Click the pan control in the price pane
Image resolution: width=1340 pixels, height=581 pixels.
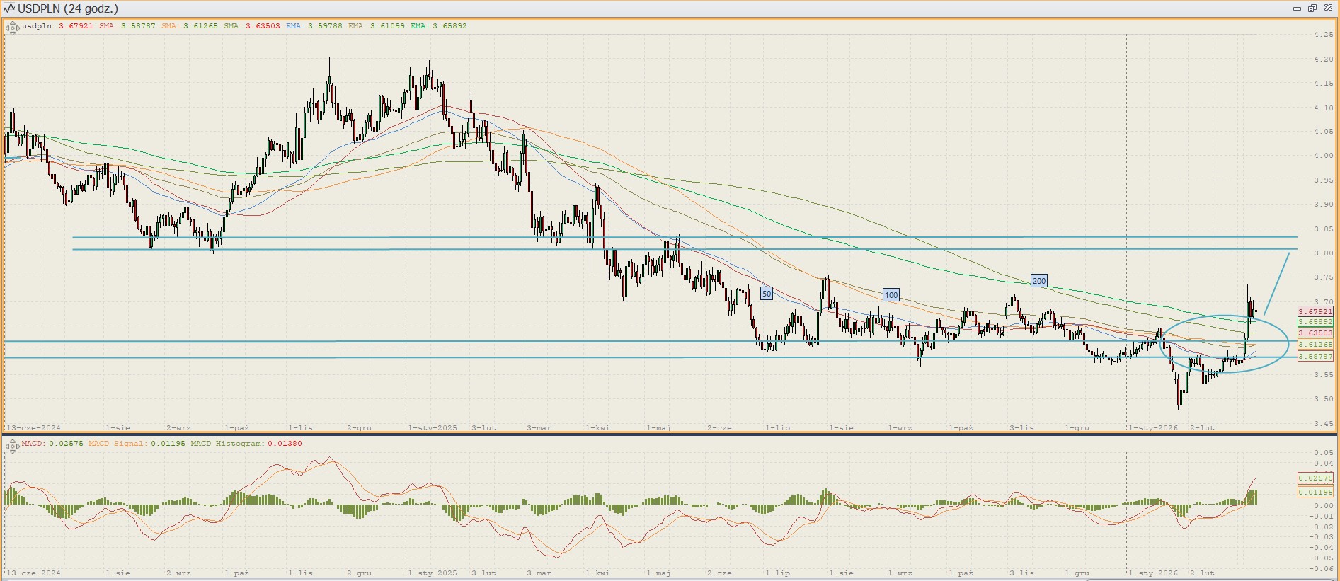[12, 28]
